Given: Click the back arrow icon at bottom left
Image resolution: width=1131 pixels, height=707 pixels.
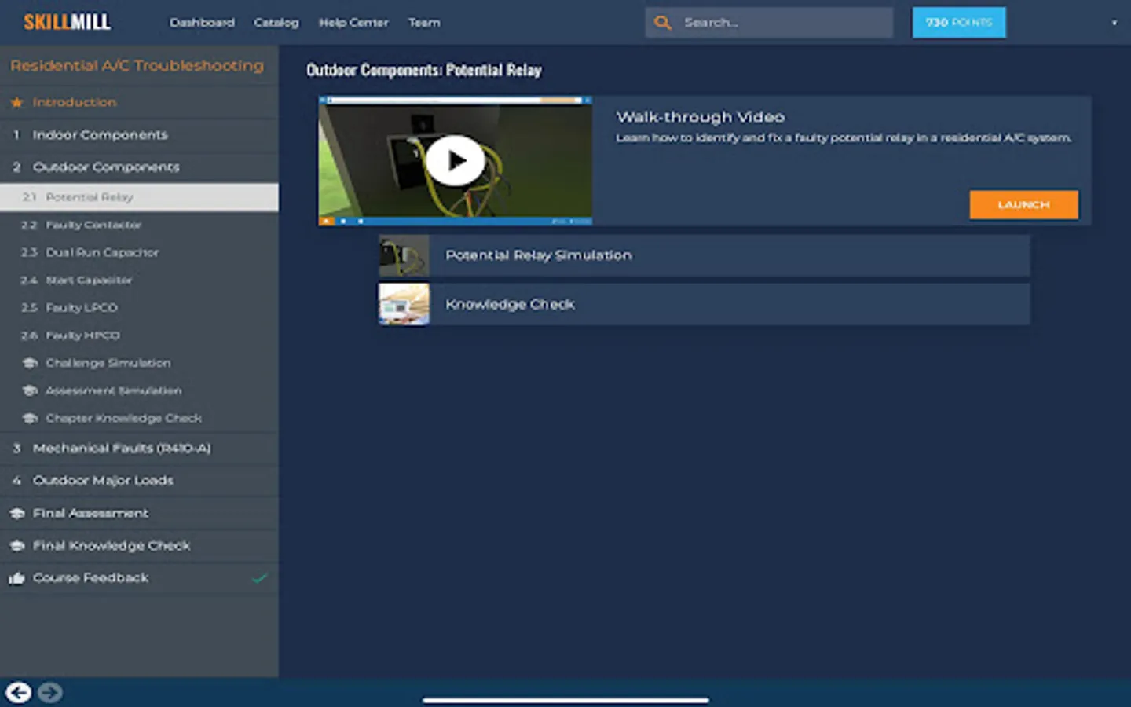Looking at the screenshot, I should tap(19, 692).
